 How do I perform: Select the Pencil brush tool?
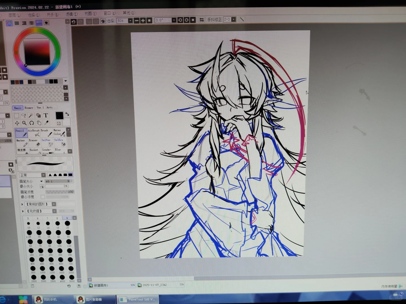(21, 133)
